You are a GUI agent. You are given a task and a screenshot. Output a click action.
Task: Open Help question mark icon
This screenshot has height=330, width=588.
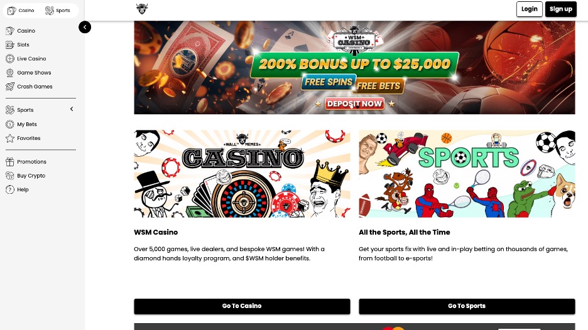10,189
